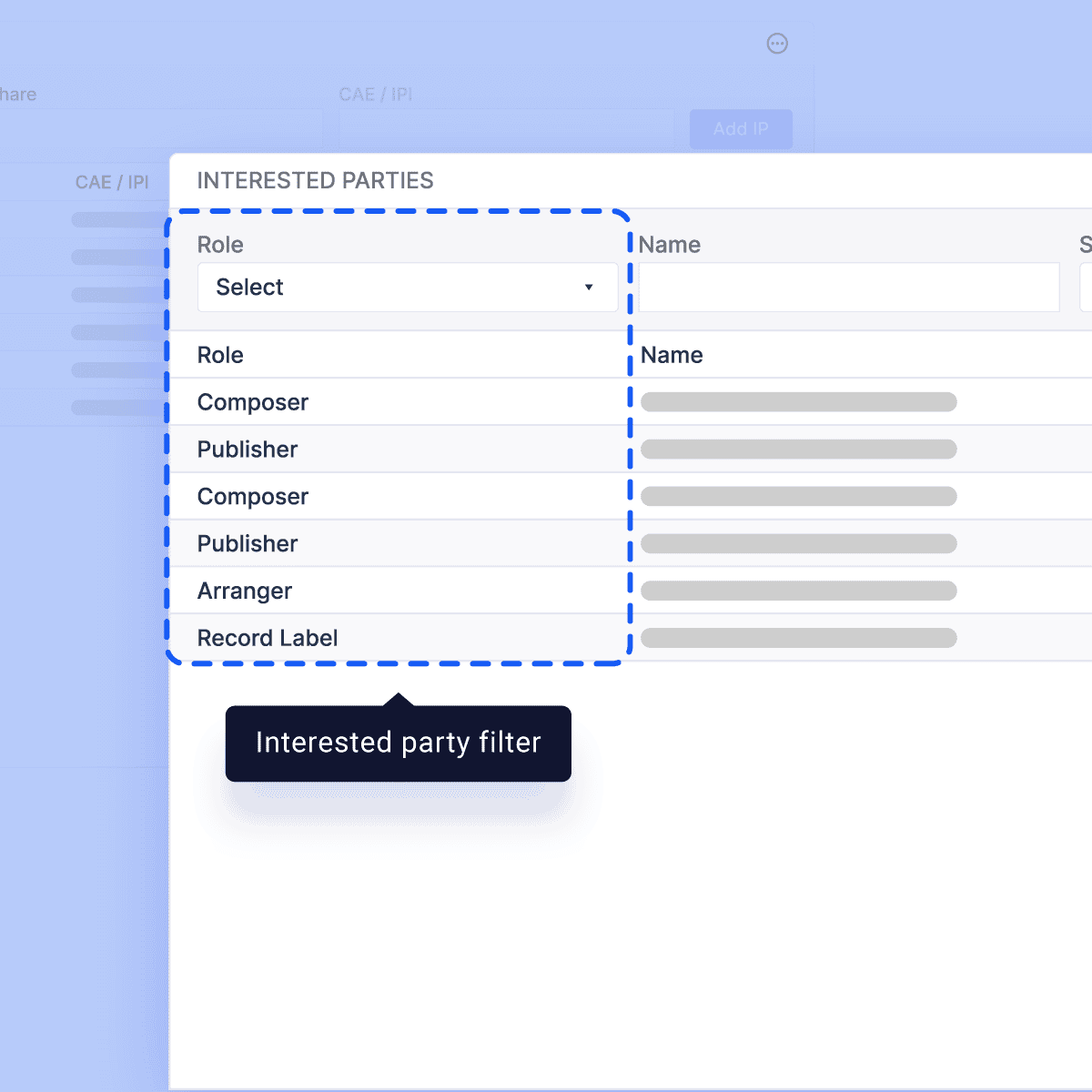Viewport: 1092px width, 1092px height.
Task: Click the Add IP button
Action: [741, 129]
